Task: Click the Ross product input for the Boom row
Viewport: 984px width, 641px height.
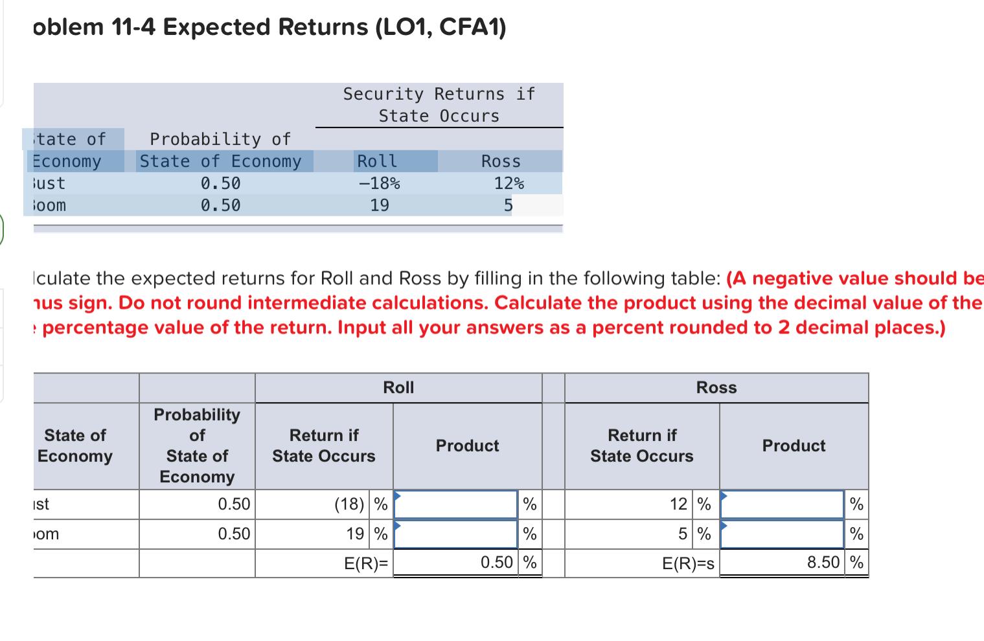Action: click(x=782, y=534)
